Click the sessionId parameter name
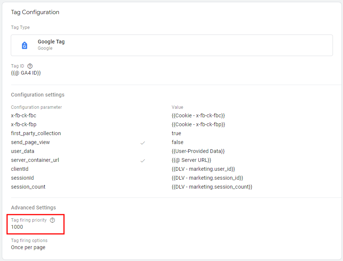Viewport: 343px width, 261px height. tap(22, 178)
